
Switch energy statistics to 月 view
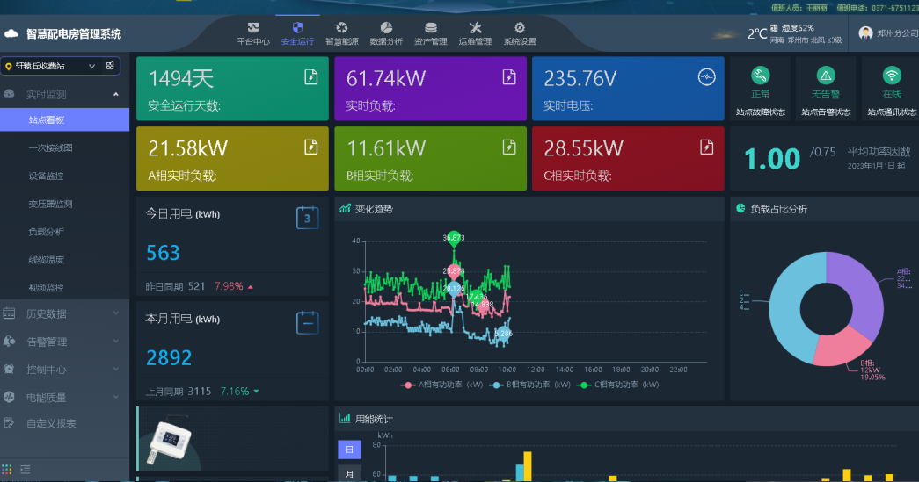pos(349,473)
